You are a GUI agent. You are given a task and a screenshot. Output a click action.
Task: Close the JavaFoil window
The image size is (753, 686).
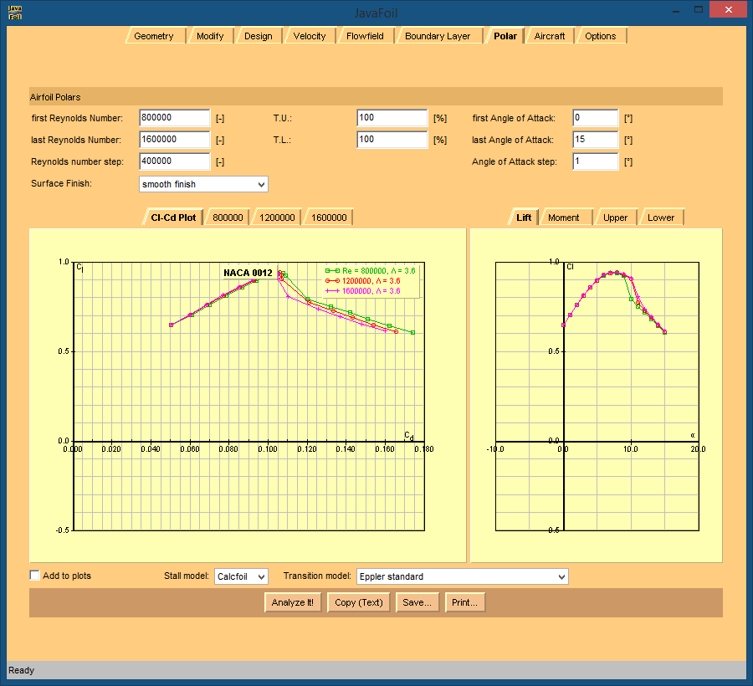(728, 10)
